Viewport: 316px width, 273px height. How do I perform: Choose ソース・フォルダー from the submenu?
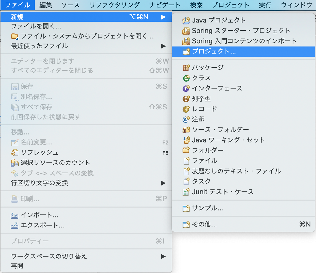coord(243,130)
